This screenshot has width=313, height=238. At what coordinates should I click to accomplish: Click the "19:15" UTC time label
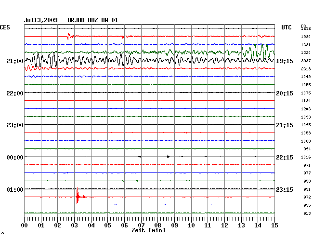285,61
